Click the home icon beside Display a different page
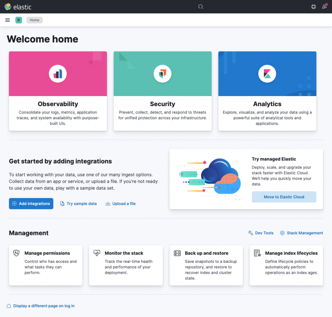This screenshot has width=332, height=317. [x=9, y=306]
